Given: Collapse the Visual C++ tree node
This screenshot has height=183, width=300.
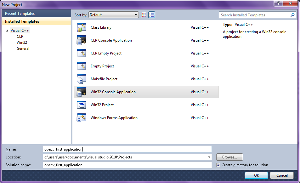Looking at the screenshot, I should coord(7,31).
